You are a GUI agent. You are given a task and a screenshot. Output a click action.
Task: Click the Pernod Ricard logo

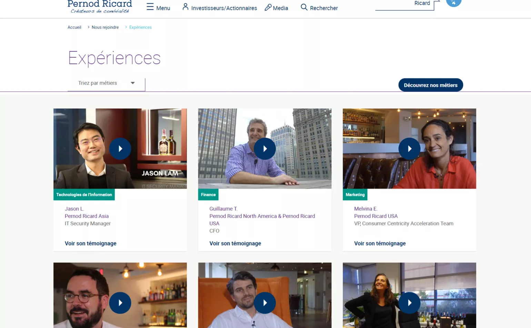point(100,6)
